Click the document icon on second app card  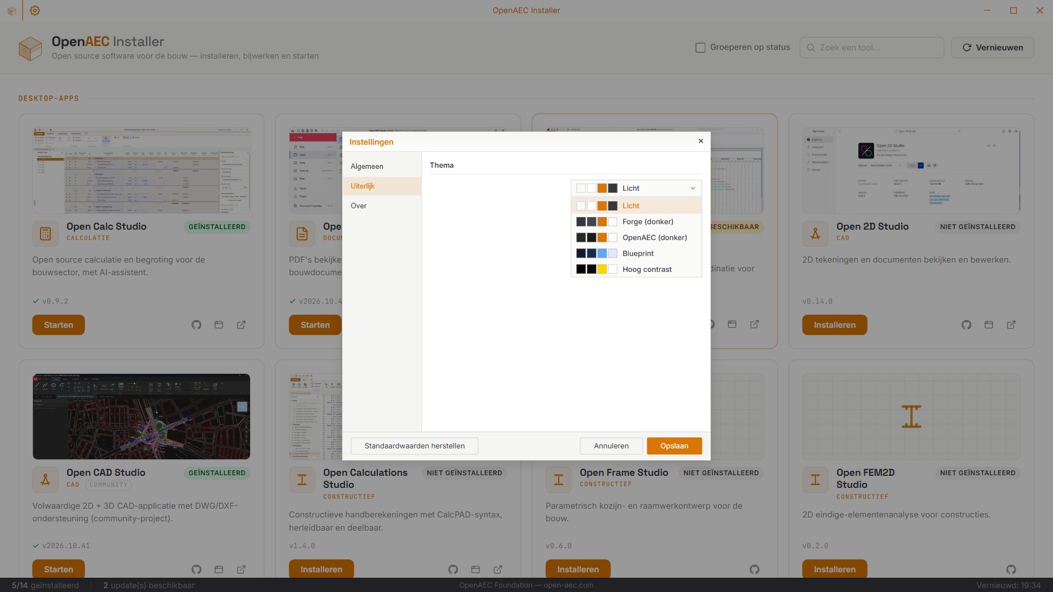(302, 234)
